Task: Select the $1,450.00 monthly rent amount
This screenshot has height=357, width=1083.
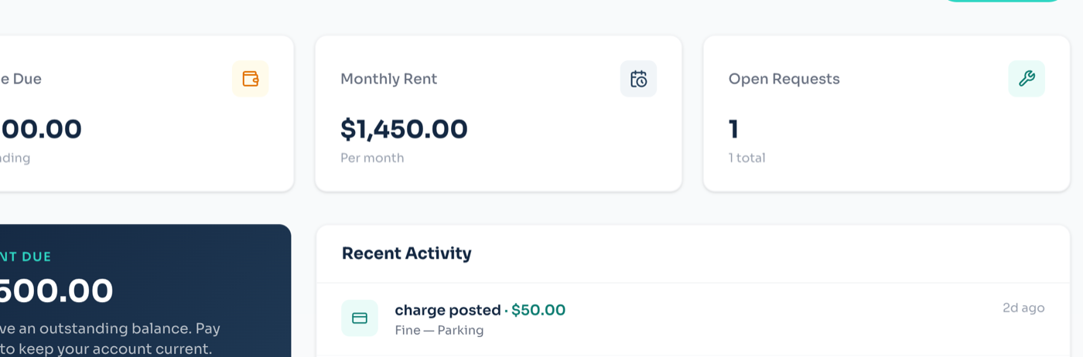Action: coord(404,129)
